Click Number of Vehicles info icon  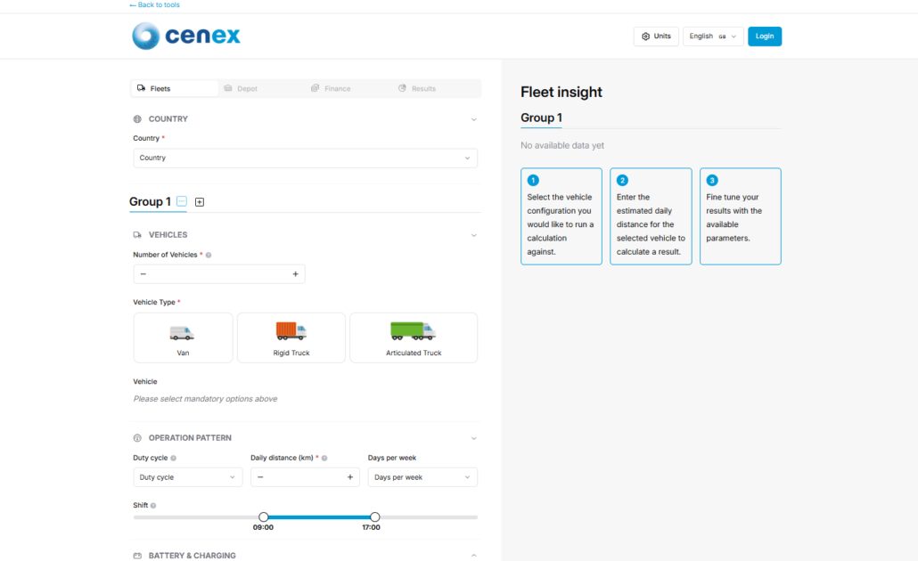pos(209,255)
